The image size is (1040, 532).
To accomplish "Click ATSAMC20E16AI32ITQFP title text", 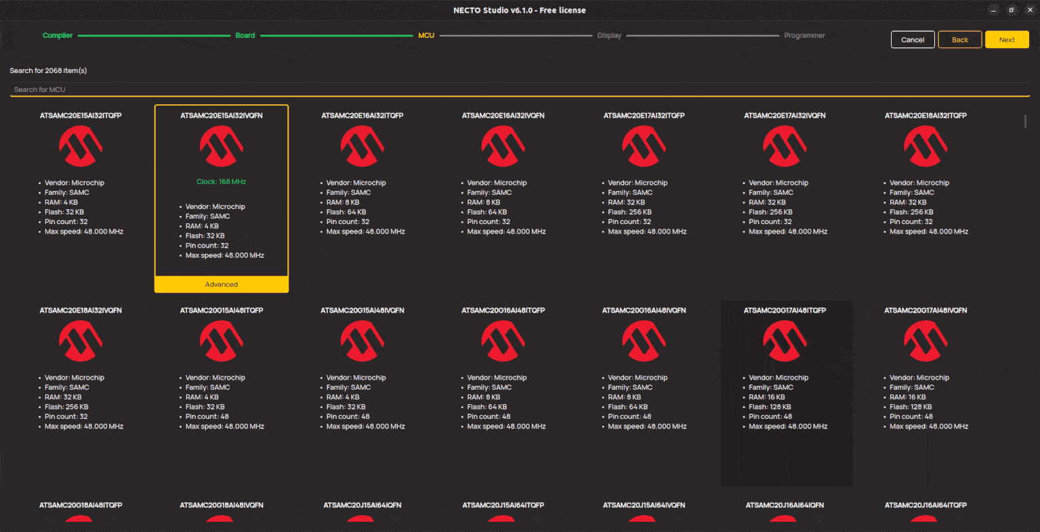I will (362, 116).
